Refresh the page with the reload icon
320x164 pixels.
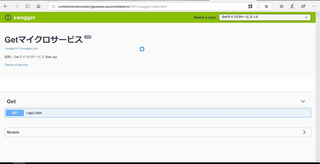click(x=27, y=6)
